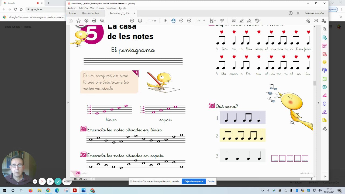Open the Ventana menu
345x194 pixels.
[x=111, y=8]
